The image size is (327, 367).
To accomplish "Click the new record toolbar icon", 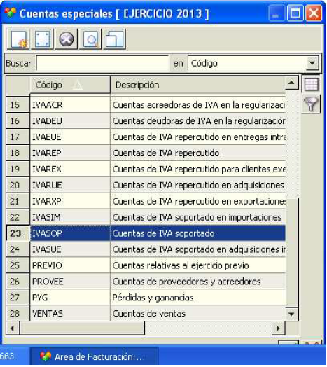I will [18, 39].
